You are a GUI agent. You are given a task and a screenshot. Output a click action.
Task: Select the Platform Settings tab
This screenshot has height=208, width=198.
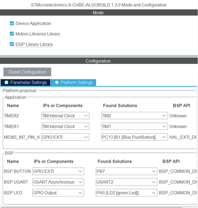tap(73, 83)
